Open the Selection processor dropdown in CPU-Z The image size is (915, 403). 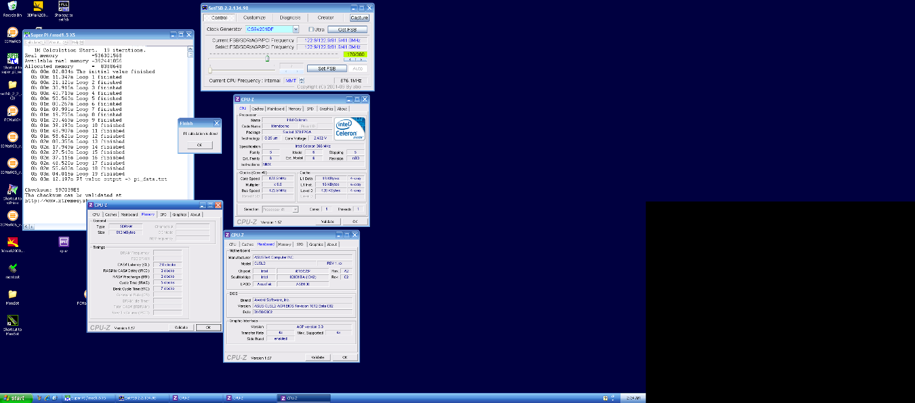295,209
